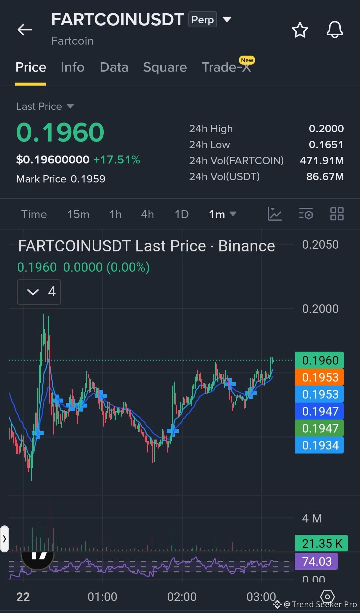This screenshot has height=613, width=360.
Task: Select the 15m timeframe
Action: pyautogui.click(x=78, y=214)
